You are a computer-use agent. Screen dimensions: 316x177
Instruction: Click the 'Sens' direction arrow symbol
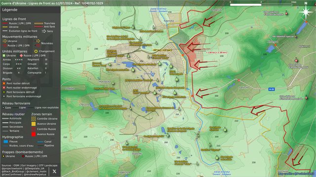pyautogui.click(x=44, y=31)
